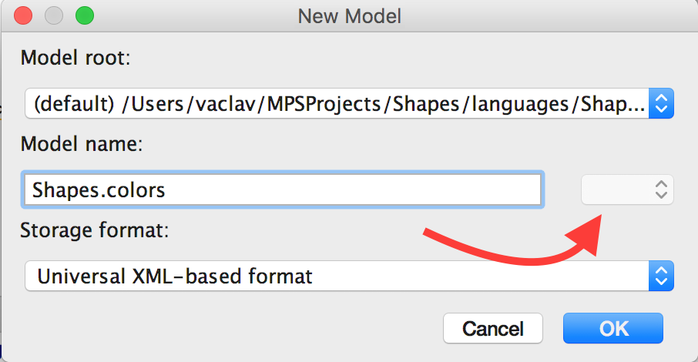The height and width of the screenshot is (362, 698).
Task: Click the red curved arrow annotation
Action: (508, 246)
